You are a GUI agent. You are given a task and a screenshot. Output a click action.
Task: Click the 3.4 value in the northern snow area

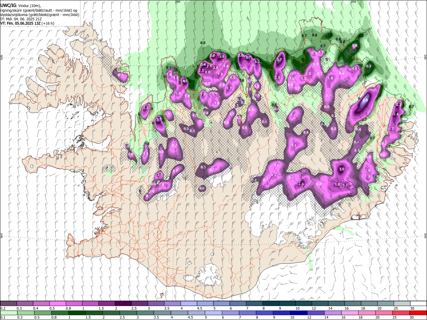coord(203,64)
